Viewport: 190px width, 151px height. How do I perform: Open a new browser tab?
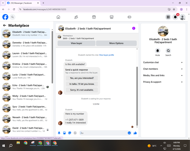pyautogui.click(x=43, y=3)
